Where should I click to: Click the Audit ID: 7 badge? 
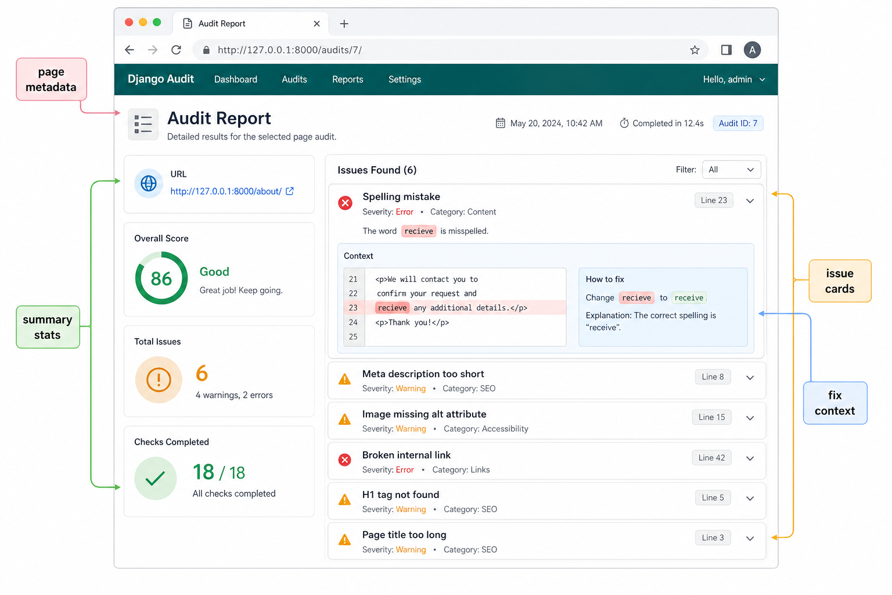(x=738, y=123)
